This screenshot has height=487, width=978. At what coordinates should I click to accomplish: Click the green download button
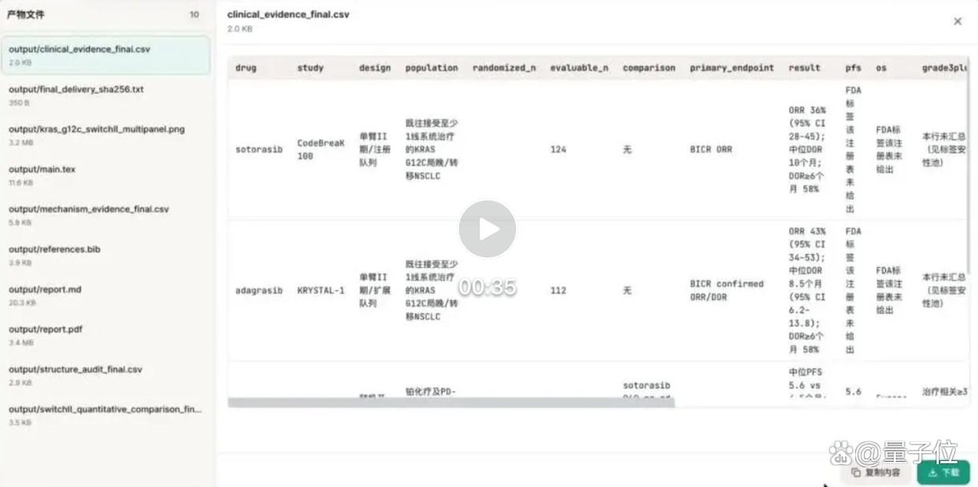[943, 472]
